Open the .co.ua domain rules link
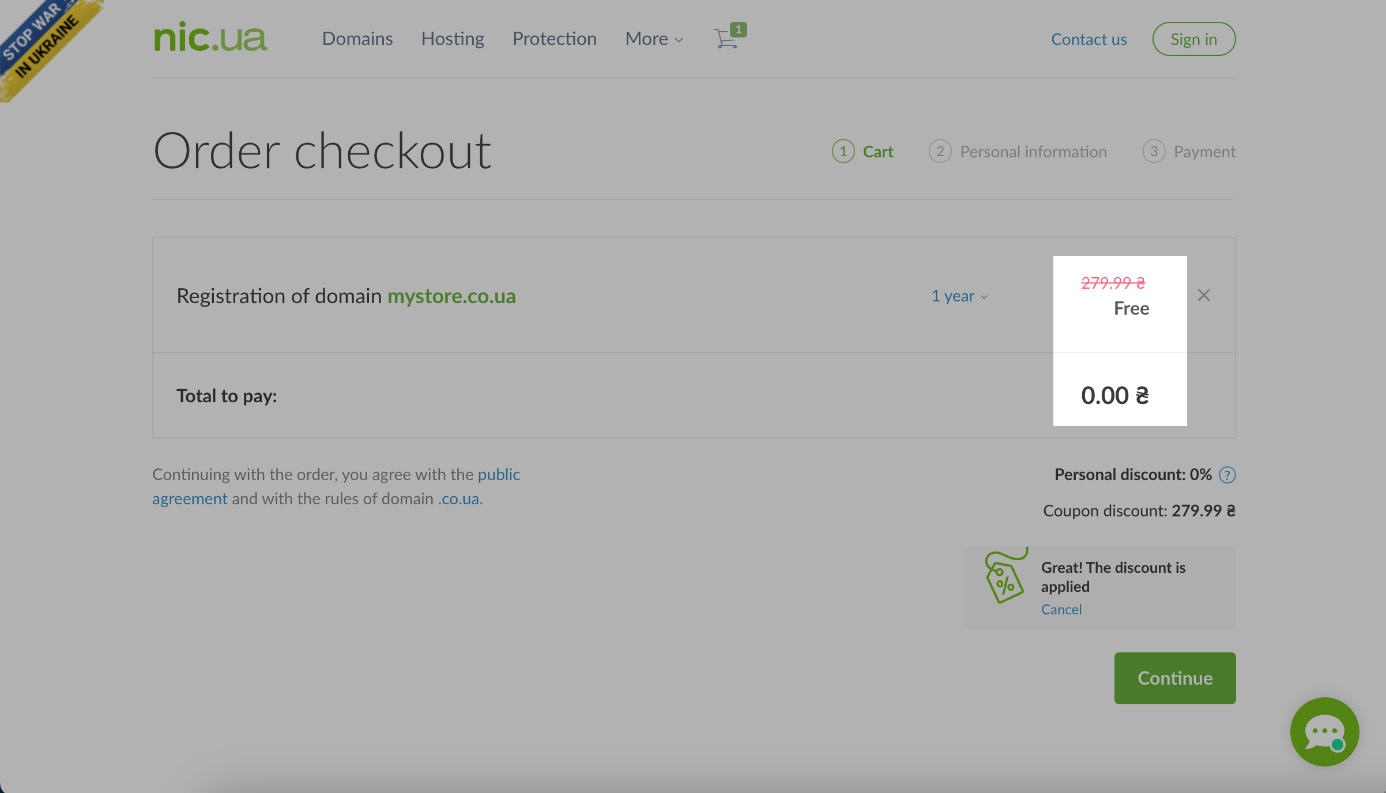Image resolution: width=1386 pixels, height=793 pixels. pos(458,499)
